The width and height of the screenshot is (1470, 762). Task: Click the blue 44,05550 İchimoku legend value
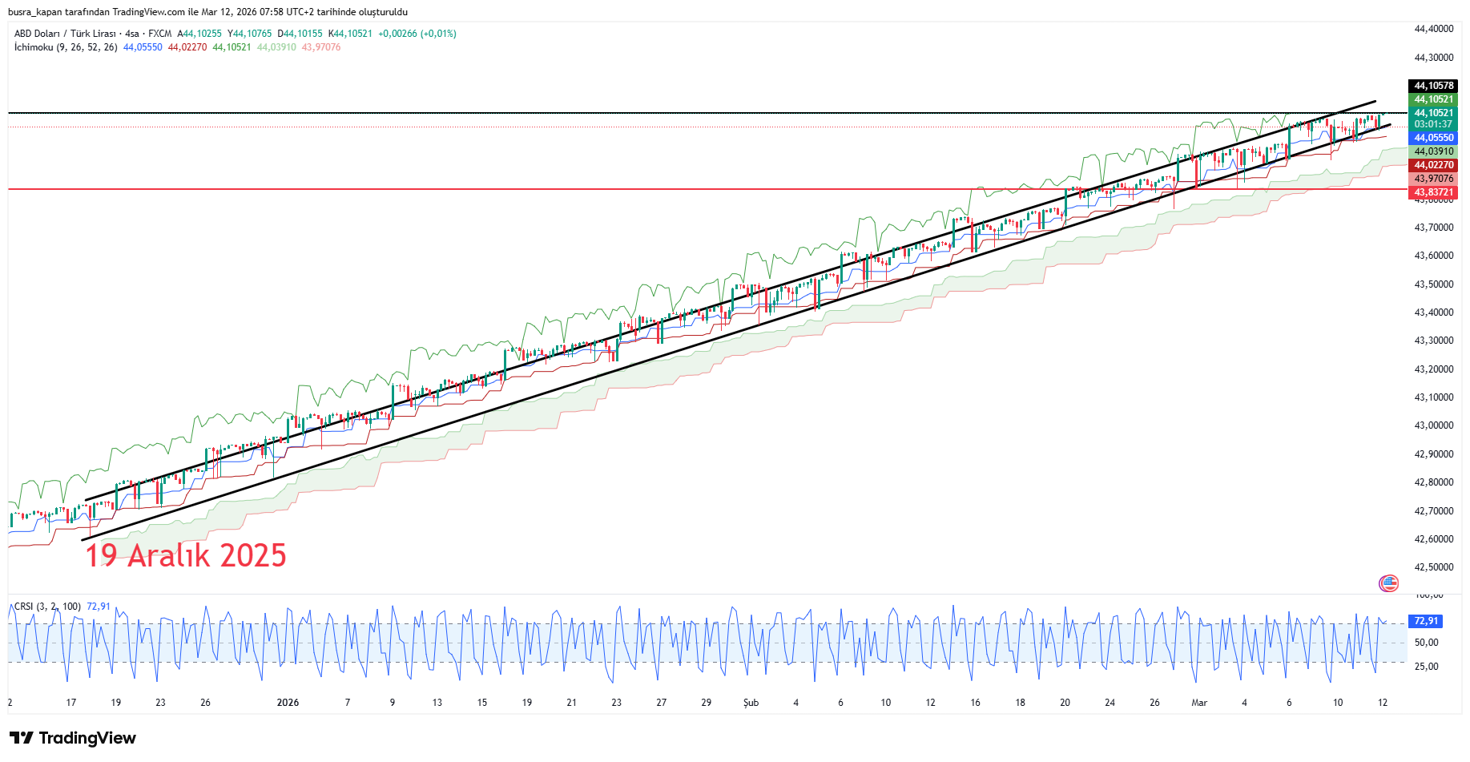coord(143,47)
